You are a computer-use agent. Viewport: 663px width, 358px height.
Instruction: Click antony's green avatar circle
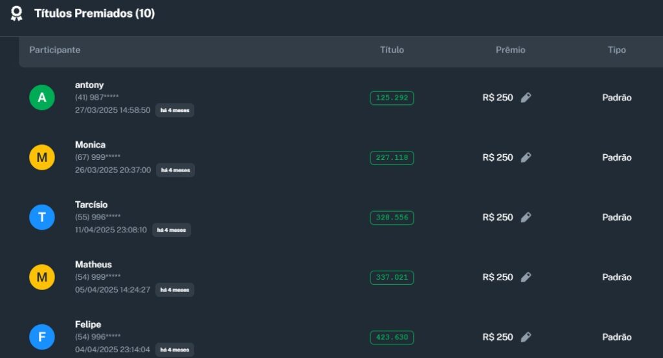42,98
